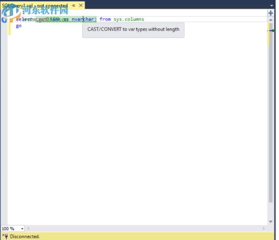
Task: Click the disconnected plug status icon
Action: coord(5,237)
